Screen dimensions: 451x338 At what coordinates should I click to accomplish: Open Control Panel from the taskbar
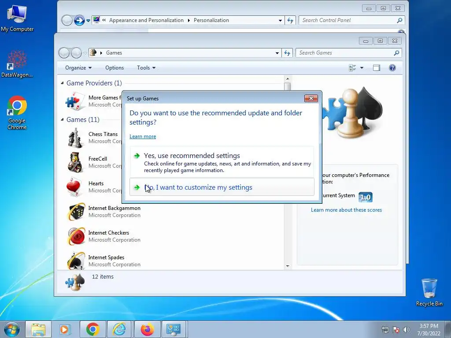coord(174,329)
